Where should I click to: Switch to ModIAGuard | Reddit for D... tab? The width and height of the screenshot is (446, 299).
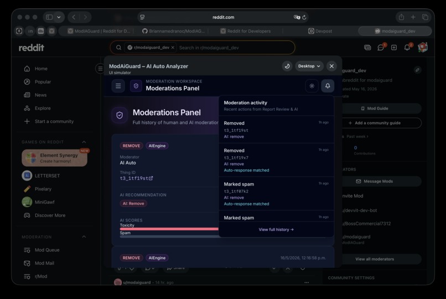(x=98, y=31)
